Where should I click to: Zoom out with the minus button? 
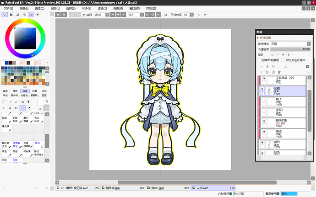(113, 15)
